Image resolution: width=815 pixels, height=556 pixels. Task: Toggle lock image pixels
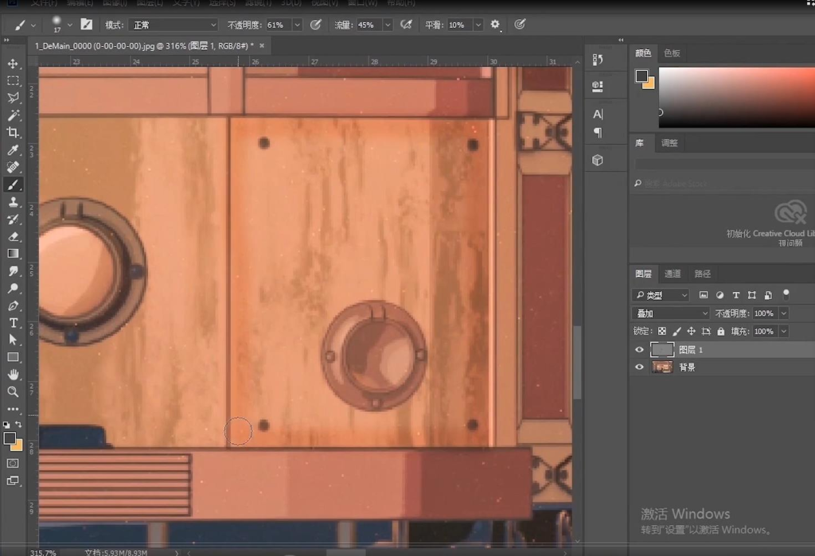[x=677, y=331]
